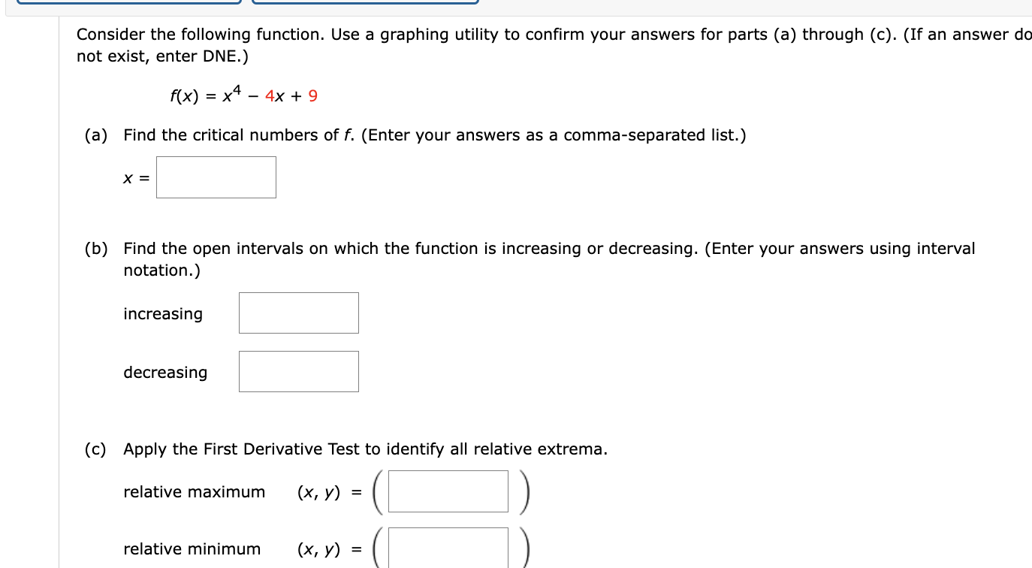
Task: Click the increasing label text
Action: coord(162,314)
